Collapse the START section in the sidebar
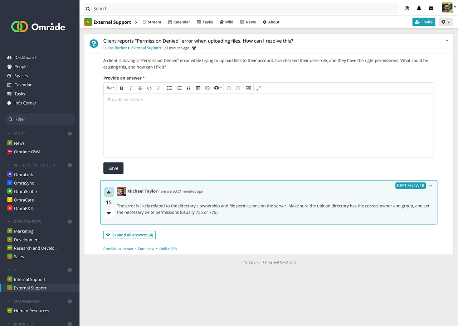Screen dimensions: 458x326 [9, 134]
